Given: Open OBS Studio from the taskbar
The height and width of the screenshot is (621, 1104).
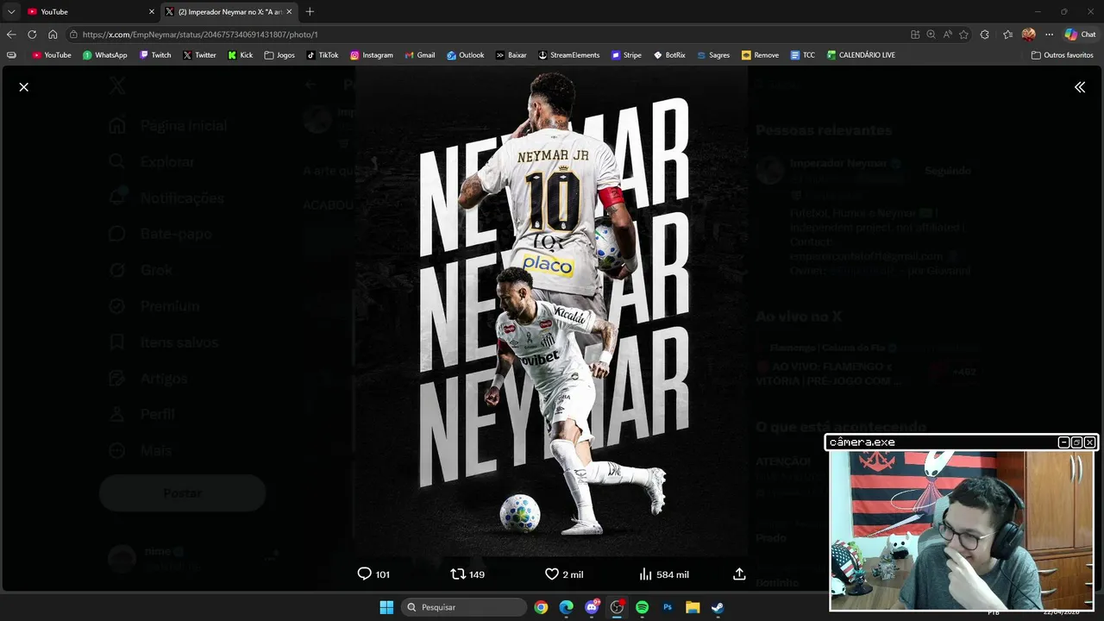Looking at the screenshot, I should [617, 607].
